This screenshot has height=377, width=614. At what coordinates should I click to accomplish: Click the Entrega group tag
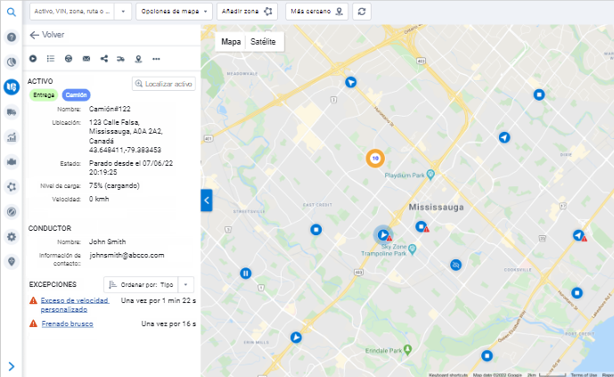click(44, 94)
